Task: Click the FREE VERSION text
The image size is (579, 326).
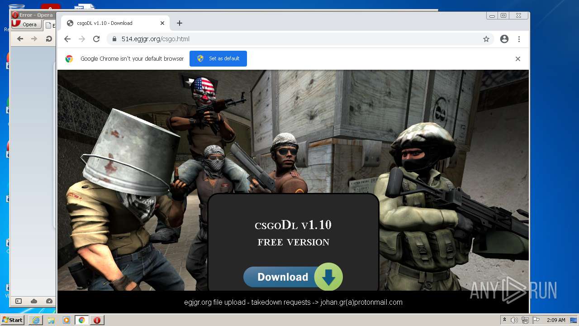Action: [x=294, y=242]
